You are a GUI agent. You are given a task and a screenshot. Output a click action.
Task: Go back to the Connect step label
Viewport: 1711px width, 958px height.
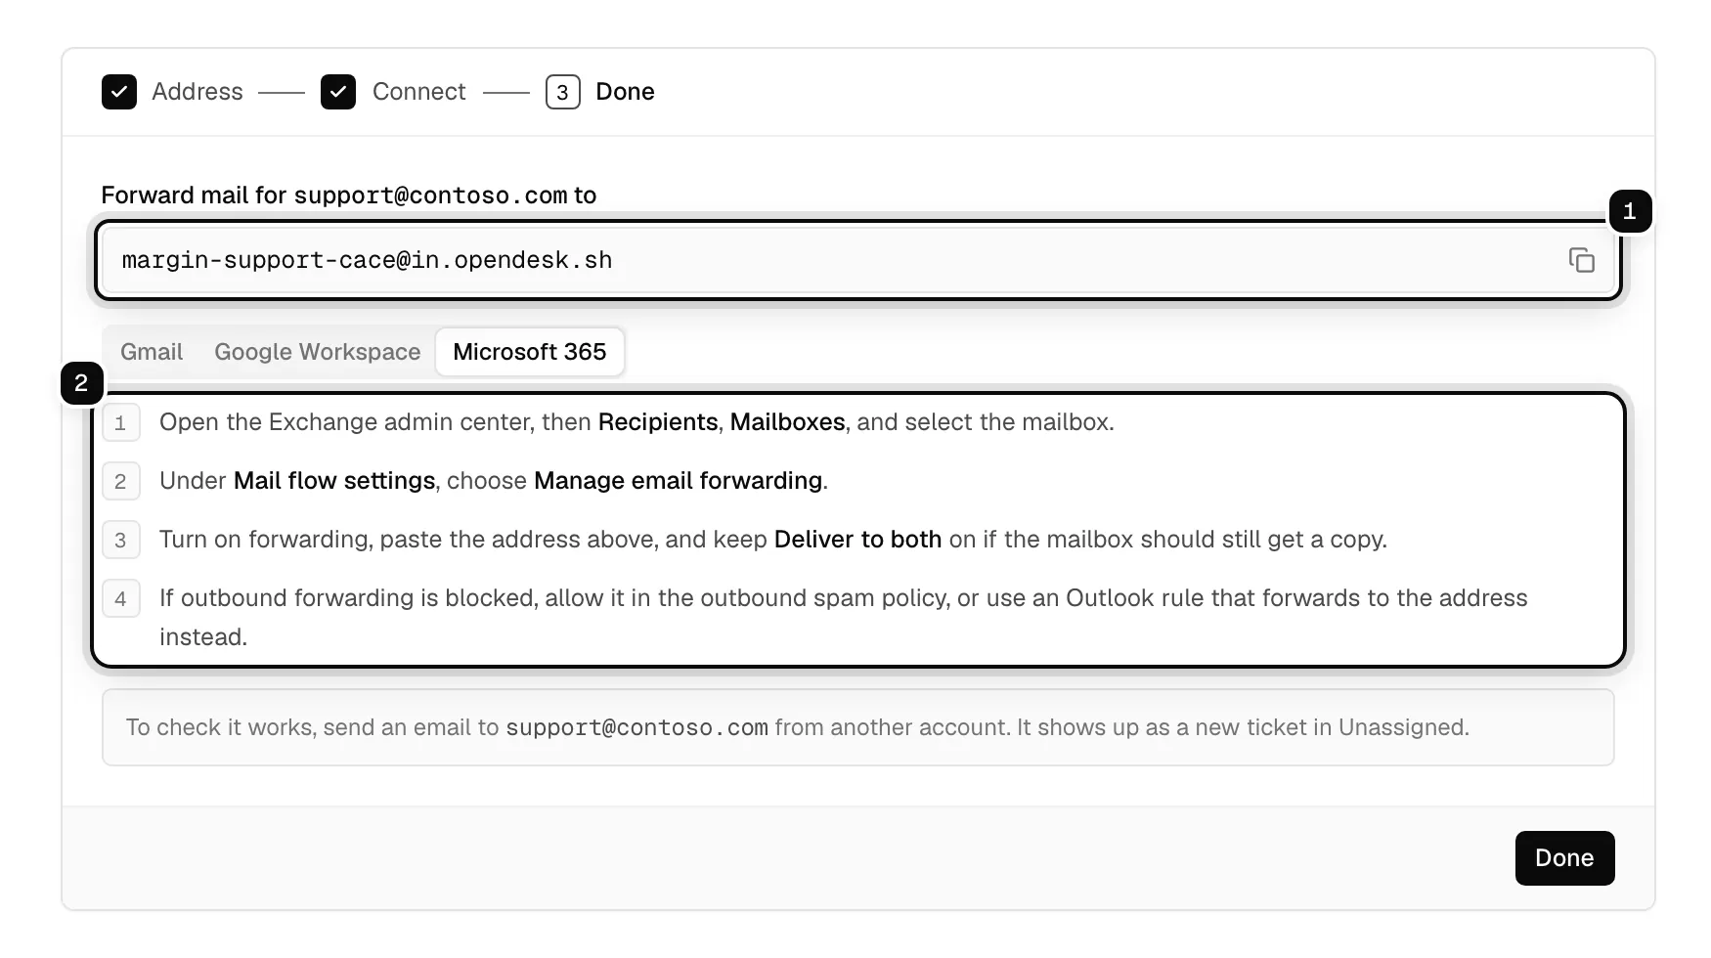tap(418, 92)
